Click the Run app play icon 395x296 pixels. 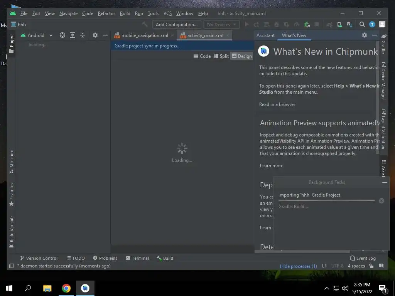(x=246, y=24)
